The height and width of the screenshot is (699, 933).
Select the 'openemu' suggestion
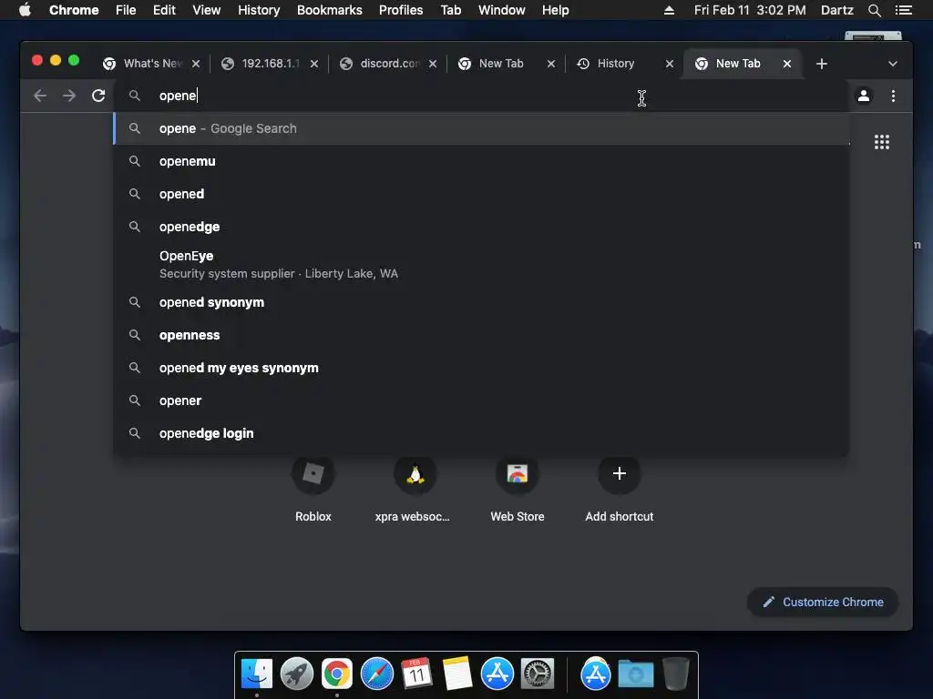[481, 161]
